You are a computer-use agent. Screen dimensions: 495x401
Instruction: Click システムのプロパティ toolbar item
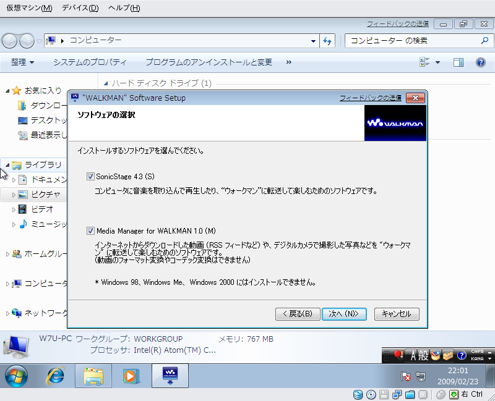tap(90, 62)
